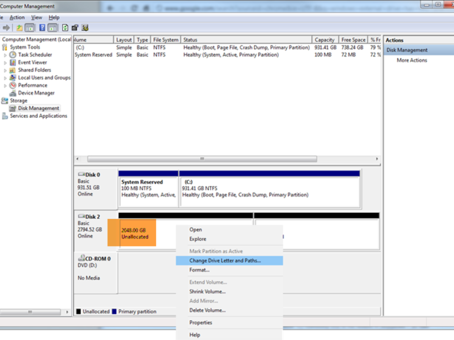This screenshot has width=454, height=340.
Task: Select the (C:) volume row in list
Action: pyautogui.click(x=227, y=48)
